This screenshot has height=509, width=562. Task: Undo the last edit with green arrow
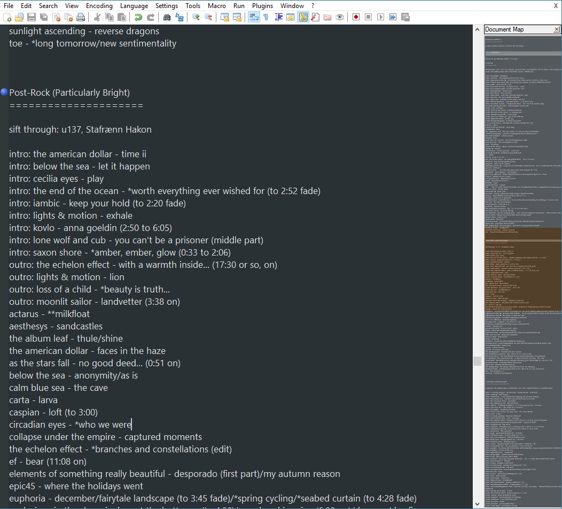[x=138, y=17]
